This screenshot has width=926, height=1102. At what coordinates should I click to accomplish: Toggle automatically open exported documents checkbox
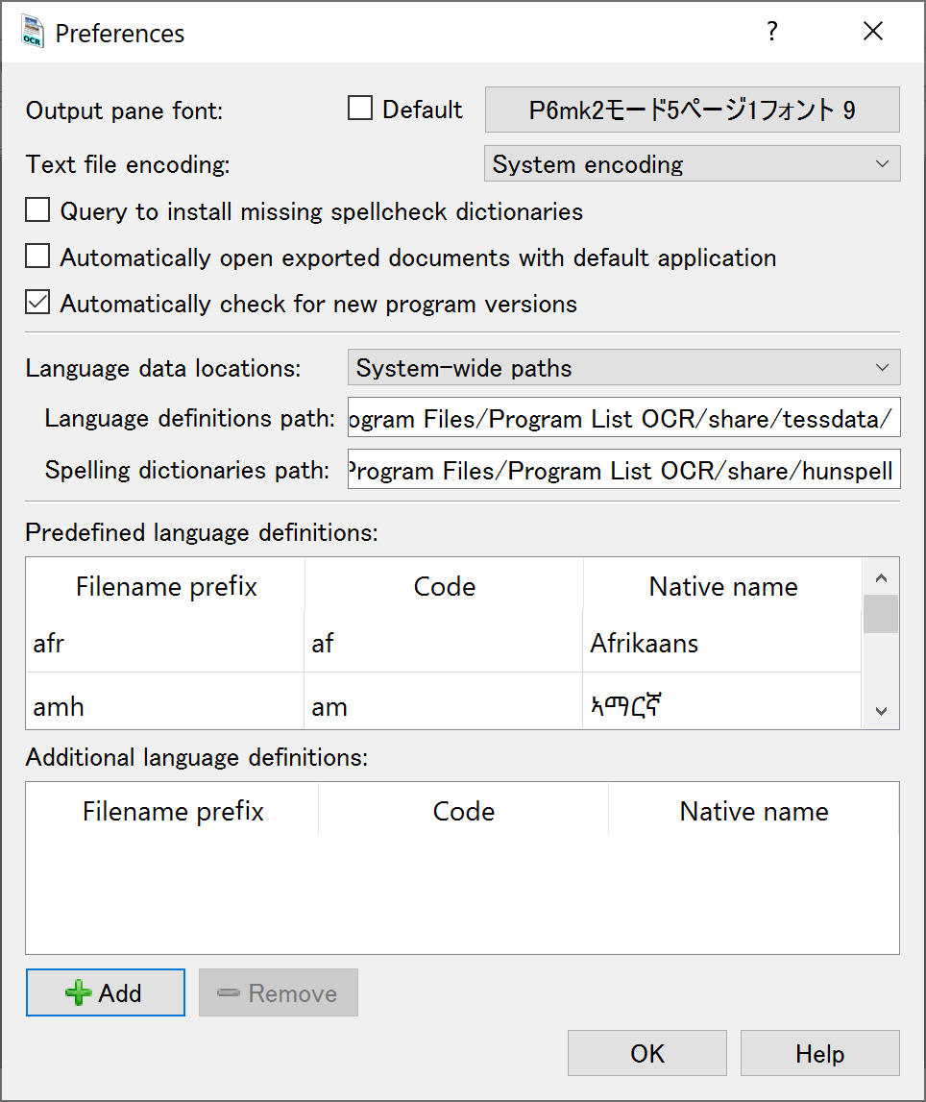[37, 257]
